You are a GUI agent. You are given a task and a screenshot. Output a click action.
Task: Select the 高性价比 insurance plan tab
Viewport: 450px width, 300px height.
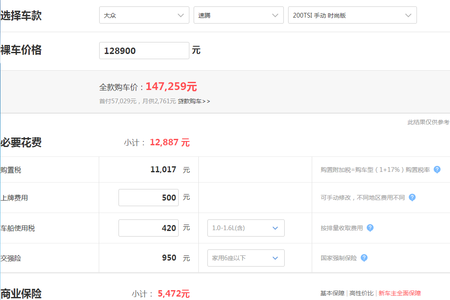[x=361, y=293]
